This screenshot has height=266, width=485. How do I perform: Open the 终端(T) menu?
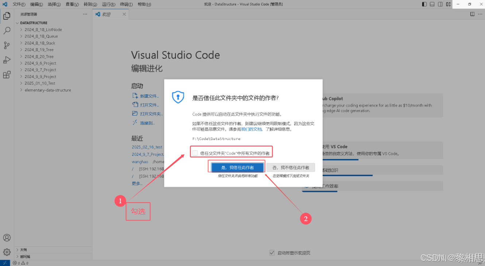126,4
